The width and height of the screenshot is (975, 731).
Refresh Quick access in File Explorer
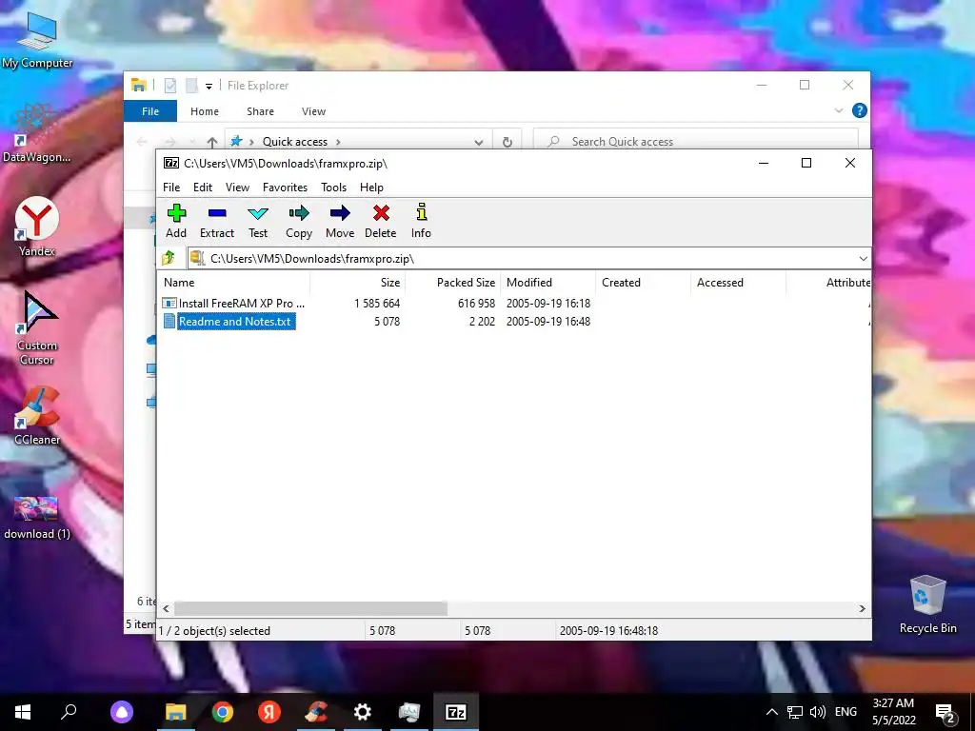tap(507, 142)
